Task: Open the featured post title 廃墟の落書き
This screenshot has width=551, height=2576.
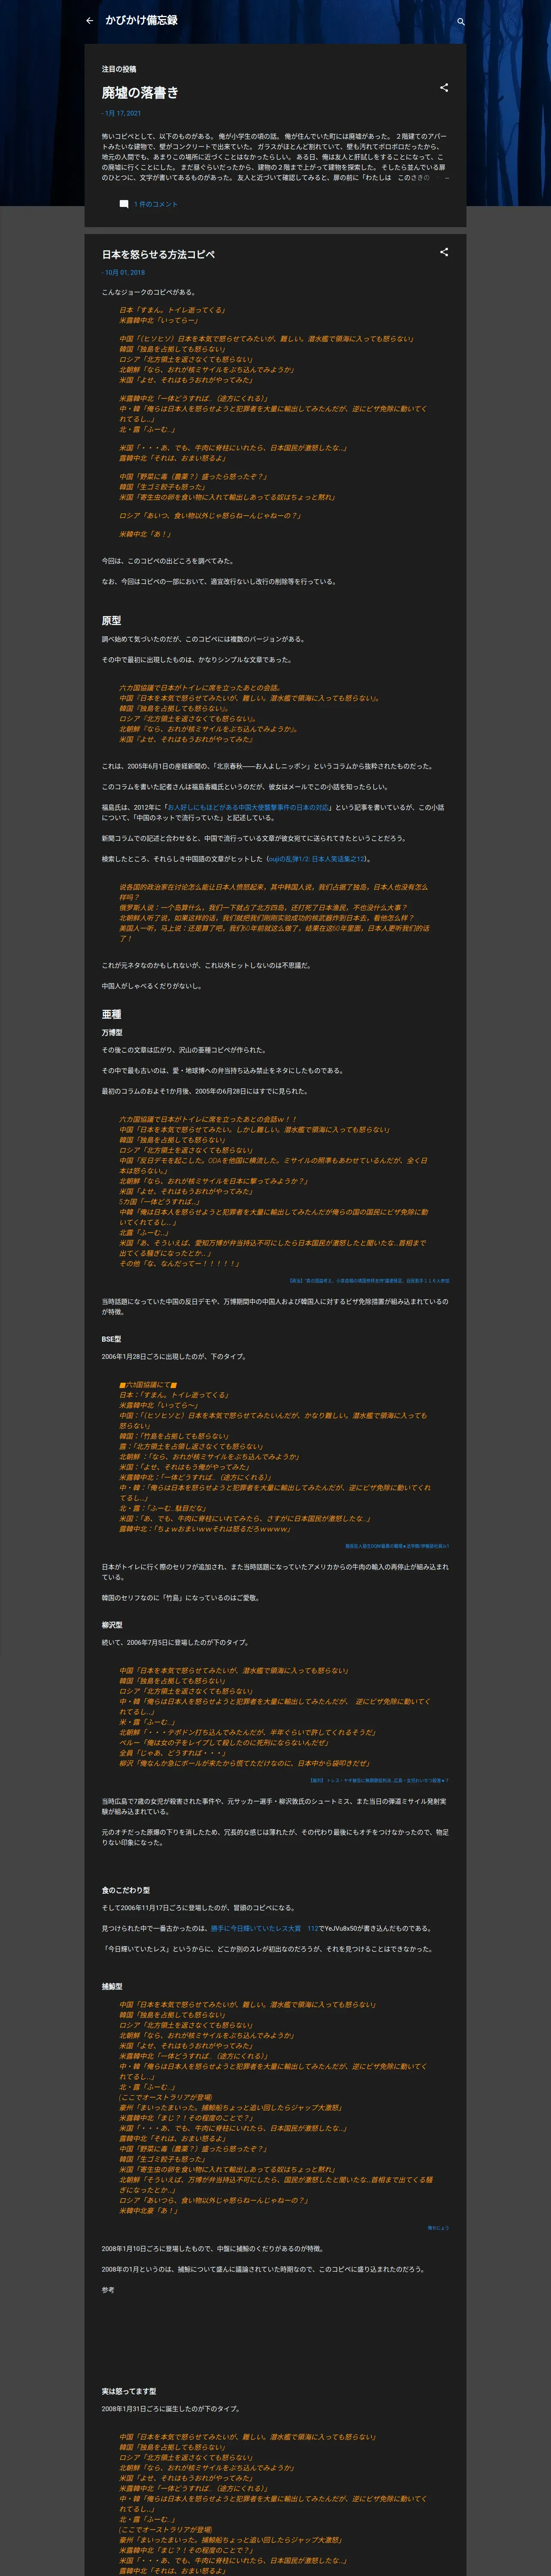Action: (x=139, y=93)
